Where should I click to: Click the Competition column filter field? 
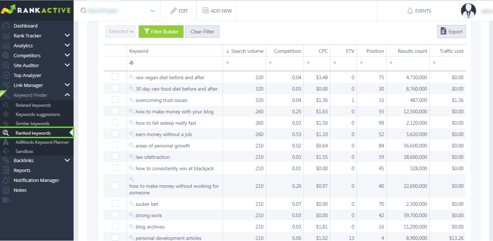pos(284,63)
